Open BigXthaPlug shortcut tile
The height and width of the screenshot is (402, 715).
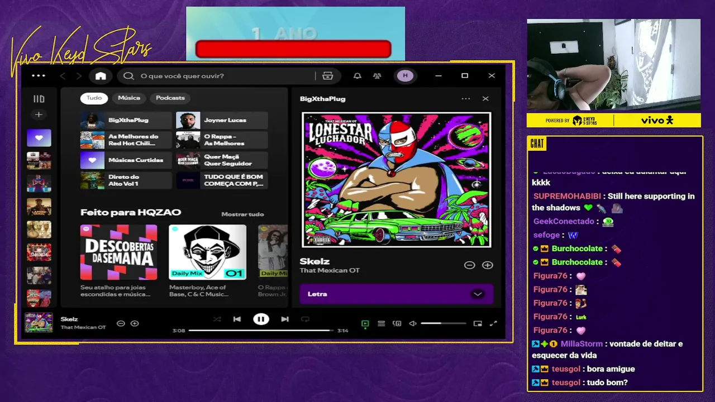coord(126,120)
